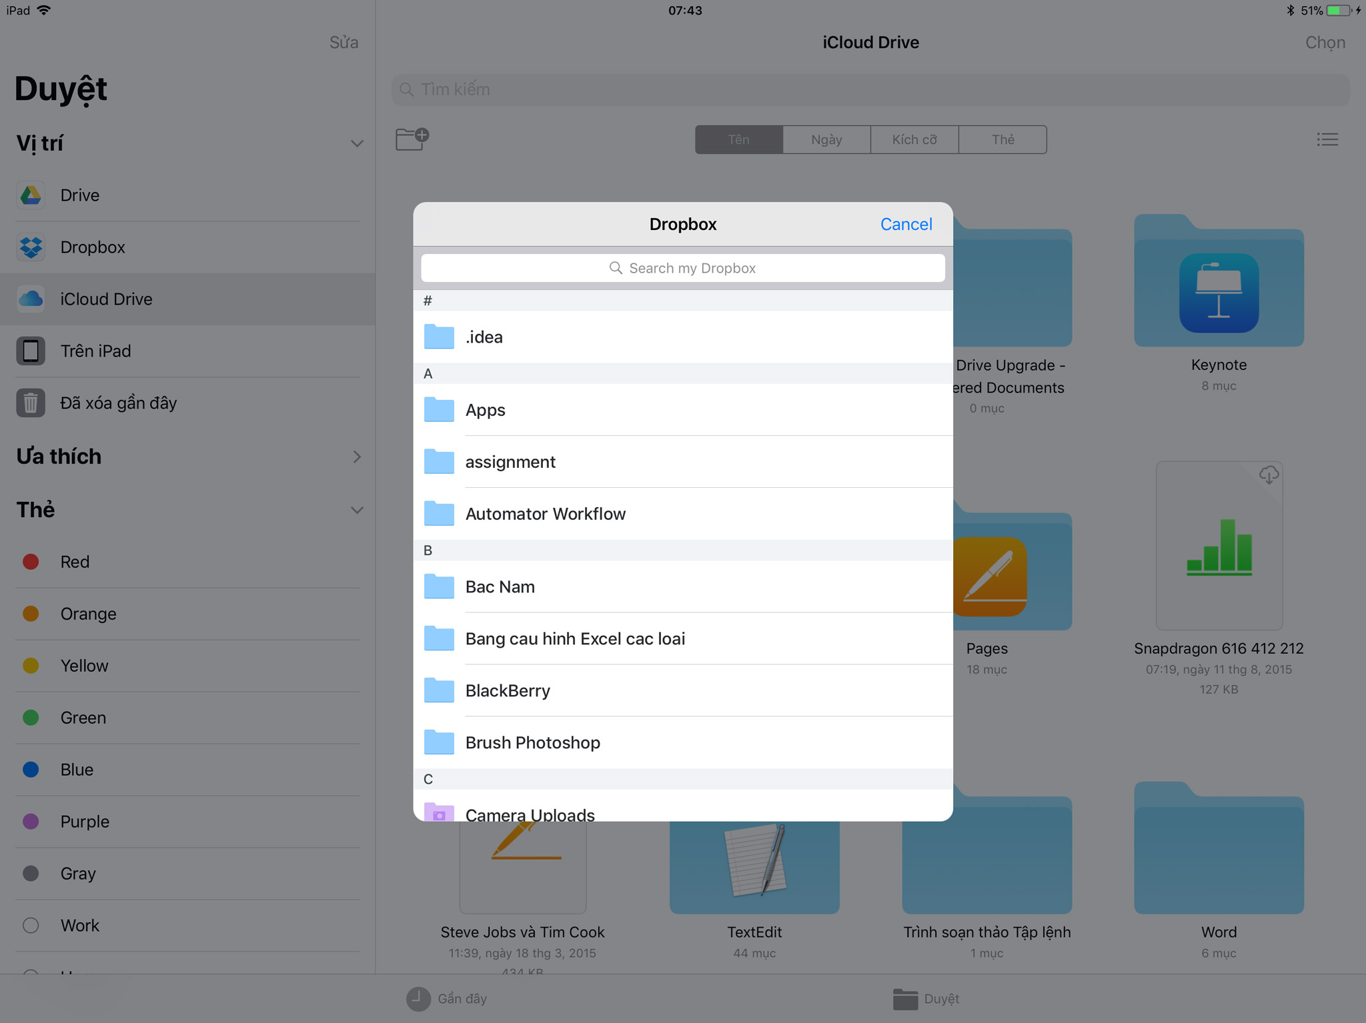Select the Purple tag
Image resolution: width=1366 pixels, height=1023 pixels.
click(187, 822)
